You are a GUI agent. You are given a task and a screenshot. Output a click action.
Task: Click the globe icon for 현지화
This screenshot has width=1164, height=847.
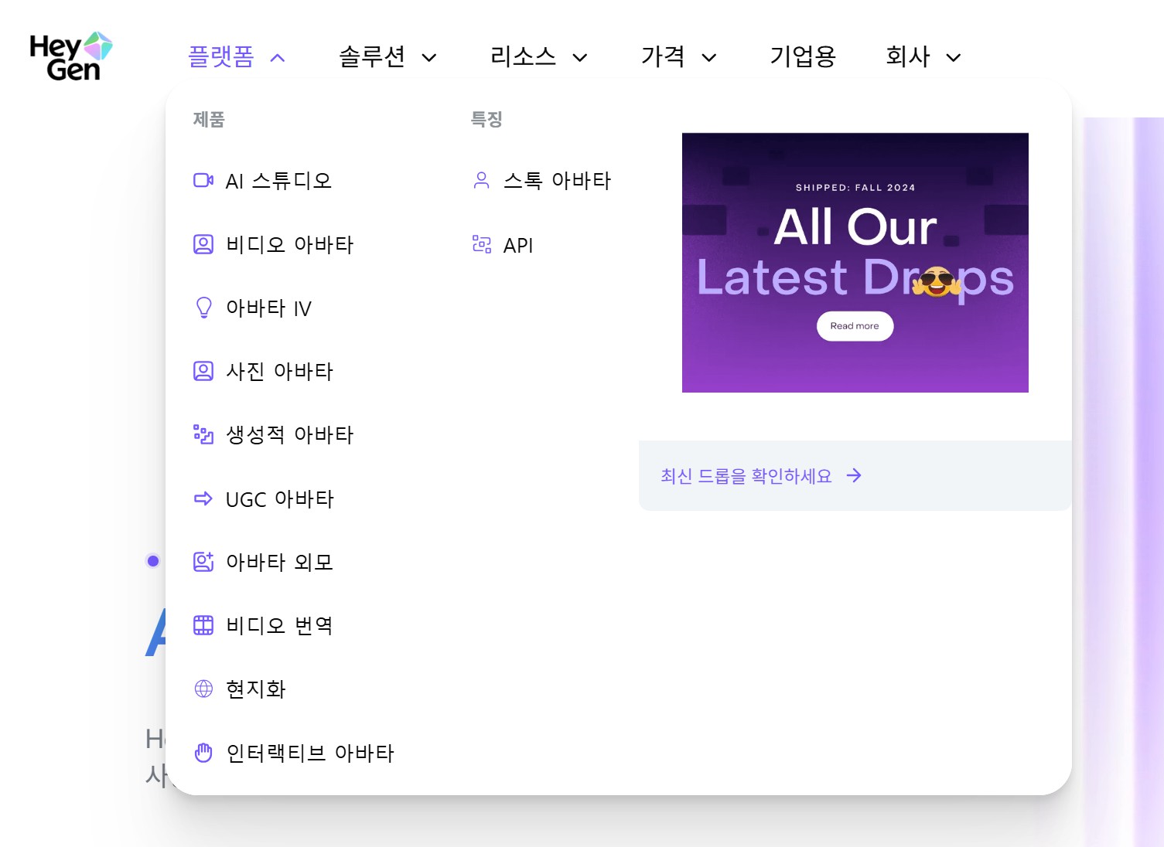[x=203, y=688]
